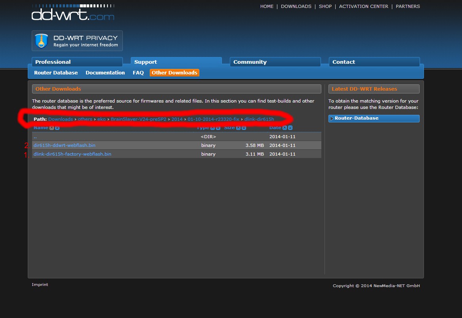Open FAQ submenu item
Screen dimensions: 462x318
138,73
